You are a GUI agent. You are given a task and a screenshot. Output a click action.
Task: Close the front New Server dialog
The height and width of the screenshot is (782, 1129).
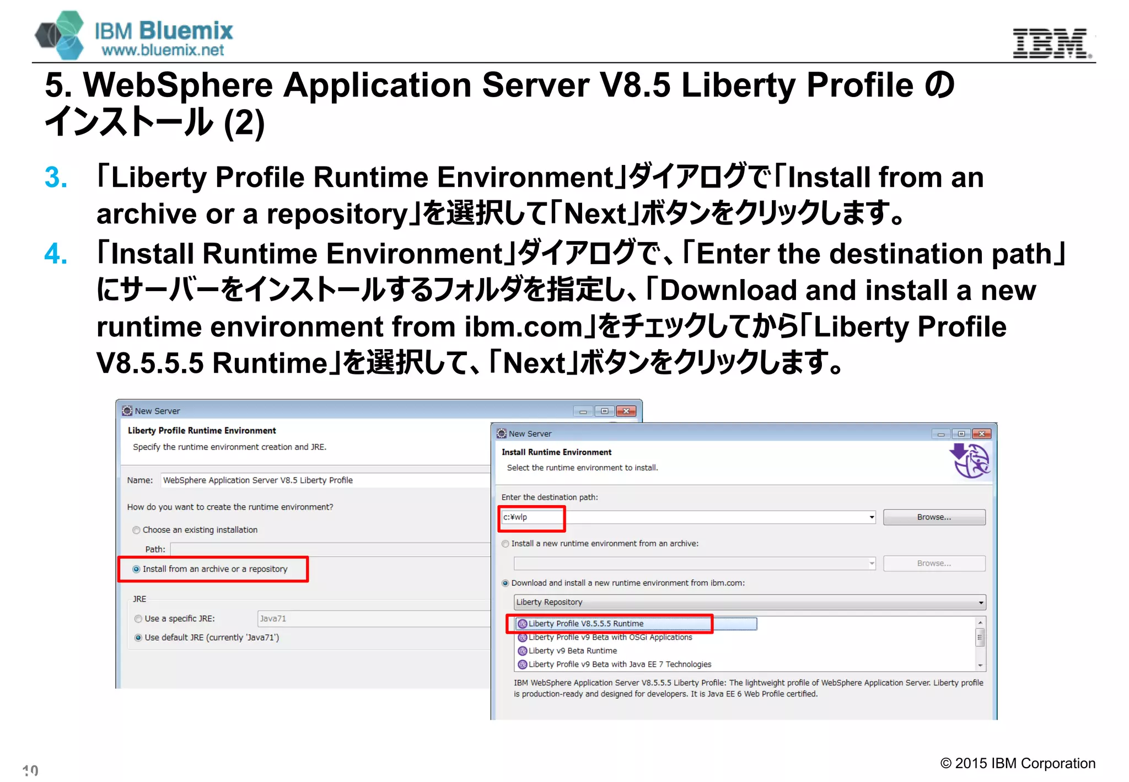[x=982, y=434]
